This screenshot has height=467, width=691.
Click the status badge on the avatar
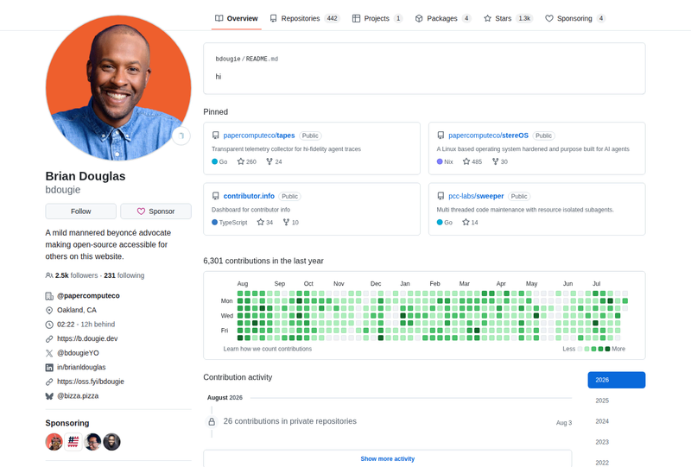(x=181, y=136)
